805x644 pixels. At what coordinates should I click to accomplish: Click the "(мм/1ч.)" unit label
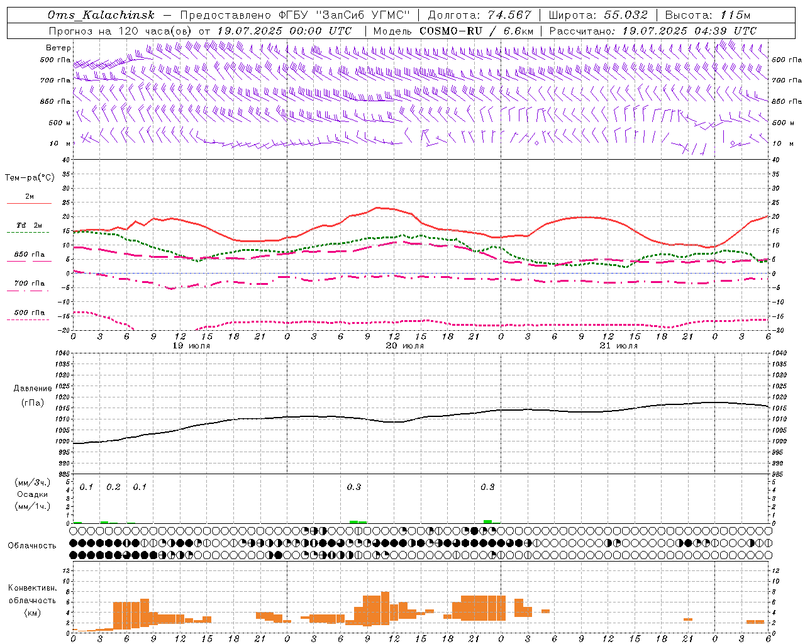(33, 506)
